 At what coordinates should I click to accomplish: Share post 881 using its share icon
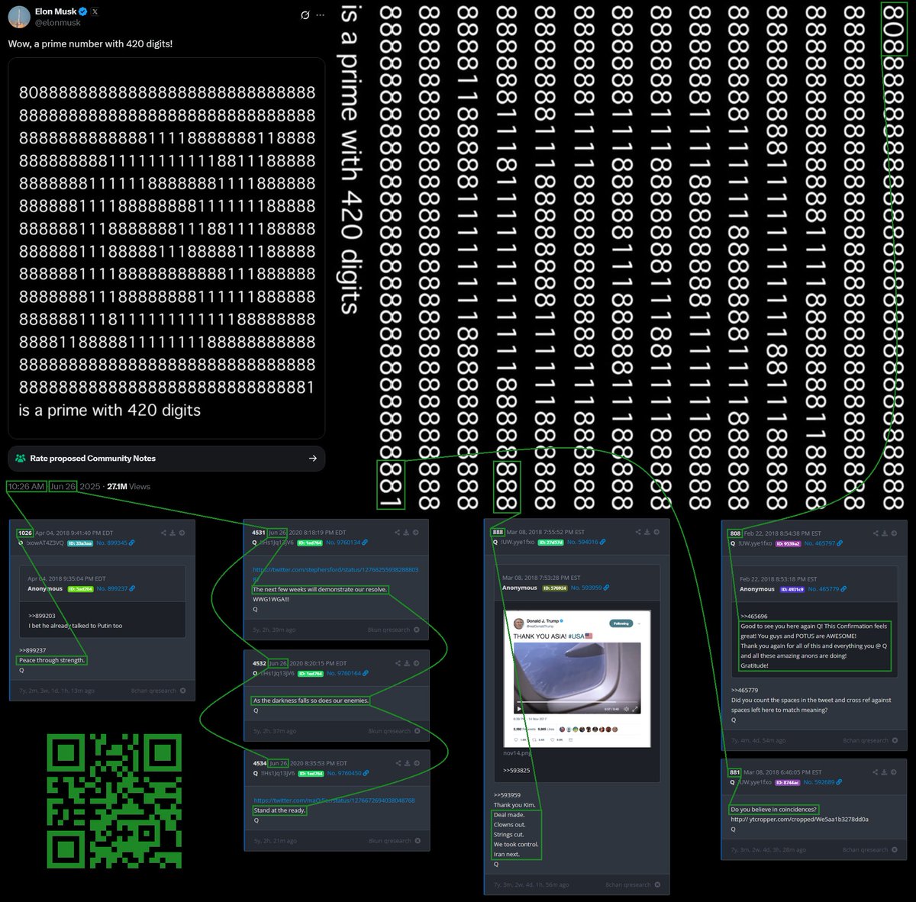point(876,772)
